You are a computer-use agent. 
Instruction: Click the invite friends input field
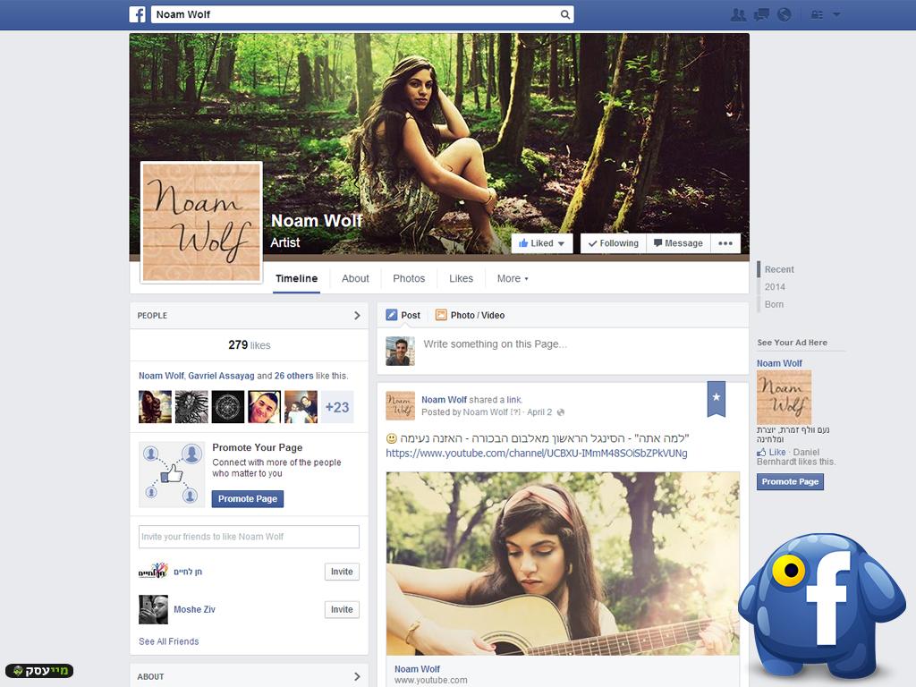(x=249, y=537)
